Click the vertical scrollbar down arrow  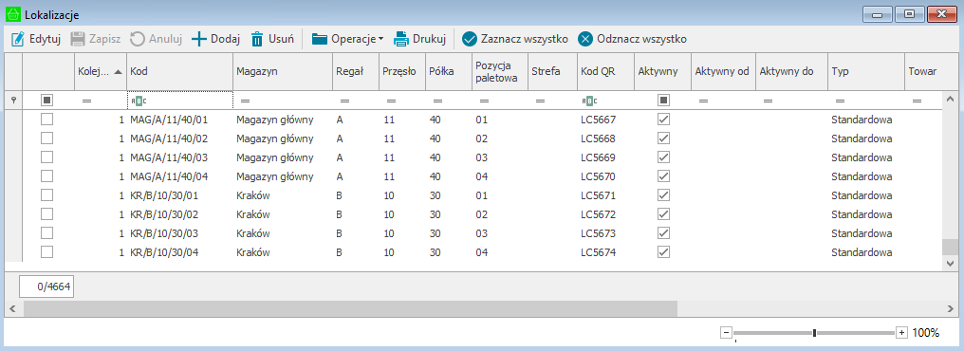950,263
